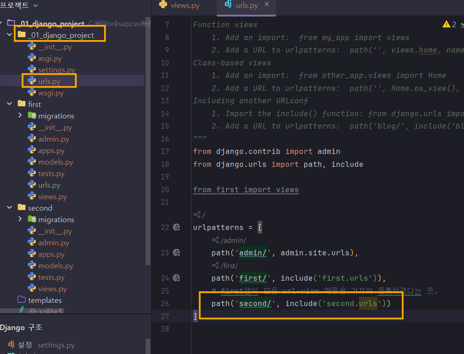Open models.py in the first folder

click(56, 162)
